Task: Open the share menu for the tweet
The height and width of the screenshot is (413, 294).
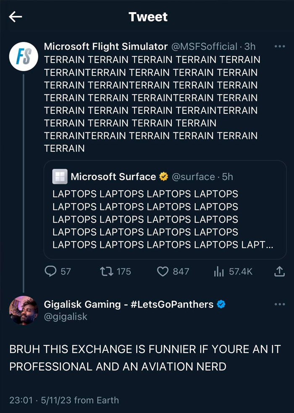Action: [279, 271]
